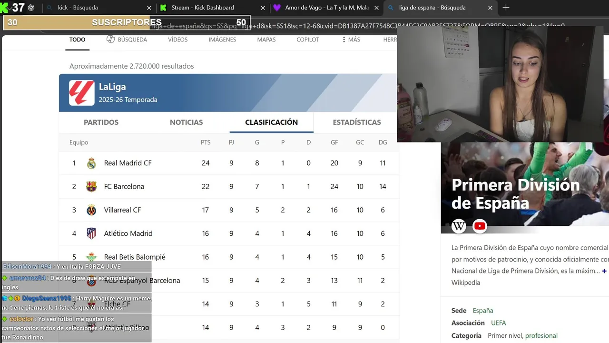Viewport: 609px width, 343px height.
Task: Open the 'España' link next to Sede
Action: tap(483, 311)
